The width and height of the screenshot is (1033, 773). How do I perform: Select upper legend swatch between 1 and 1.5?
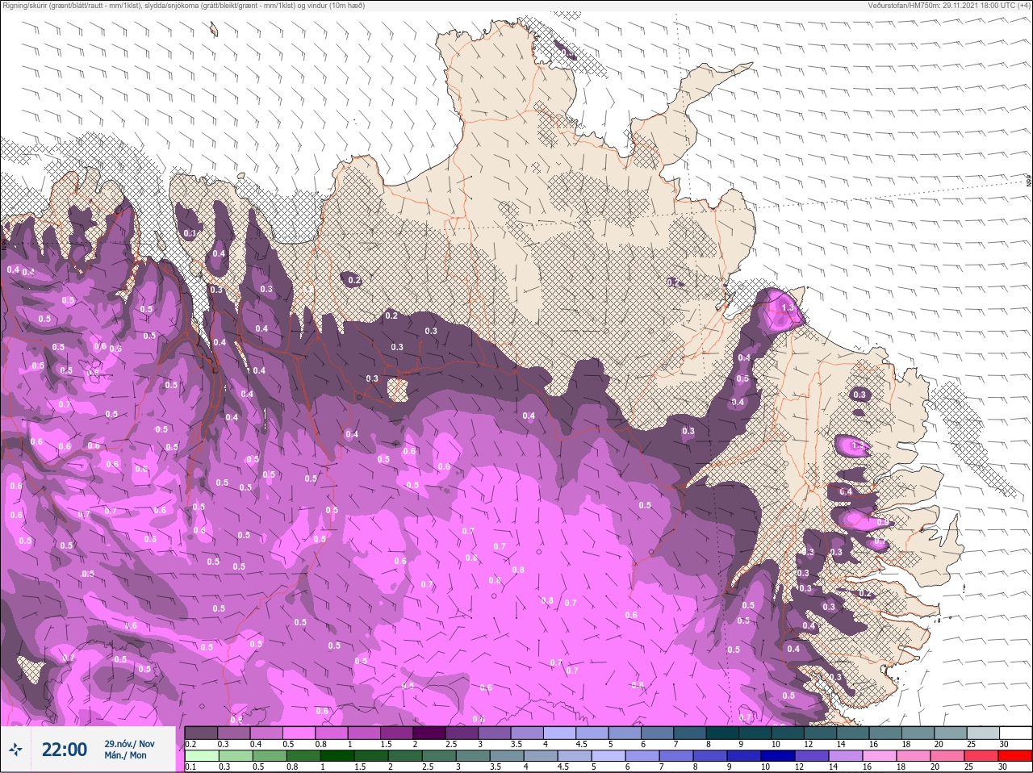[x=364, y=733]
